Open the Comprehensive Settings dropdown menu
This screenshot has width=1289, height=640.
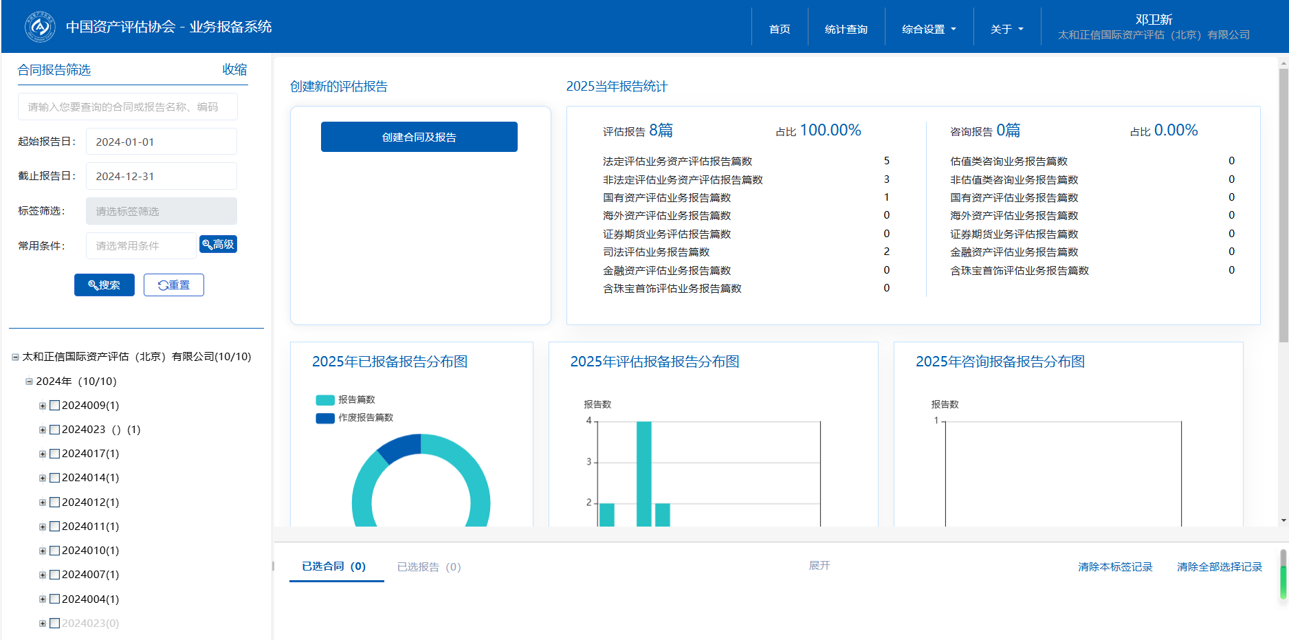[928, 29]
